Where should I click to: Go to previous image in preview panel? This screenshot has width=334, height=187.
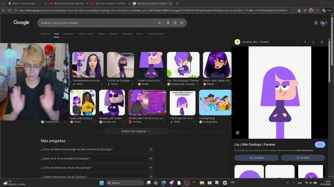click(297, 42)
